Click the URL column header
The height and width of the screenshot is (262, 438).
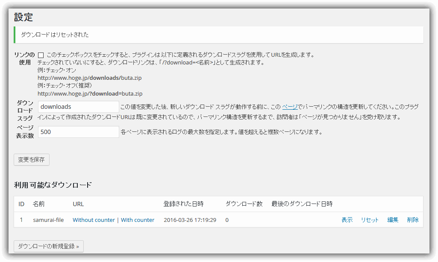pos(78,204)
